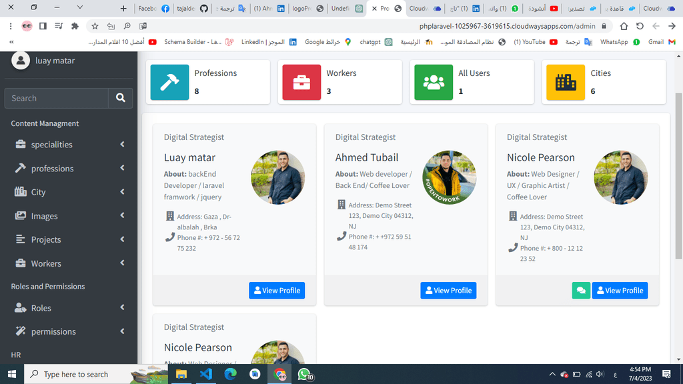683x384 pixels.
Task: Click 'Phone #: + 800 - 12 12 23 52' text
Action: point(552,253)
